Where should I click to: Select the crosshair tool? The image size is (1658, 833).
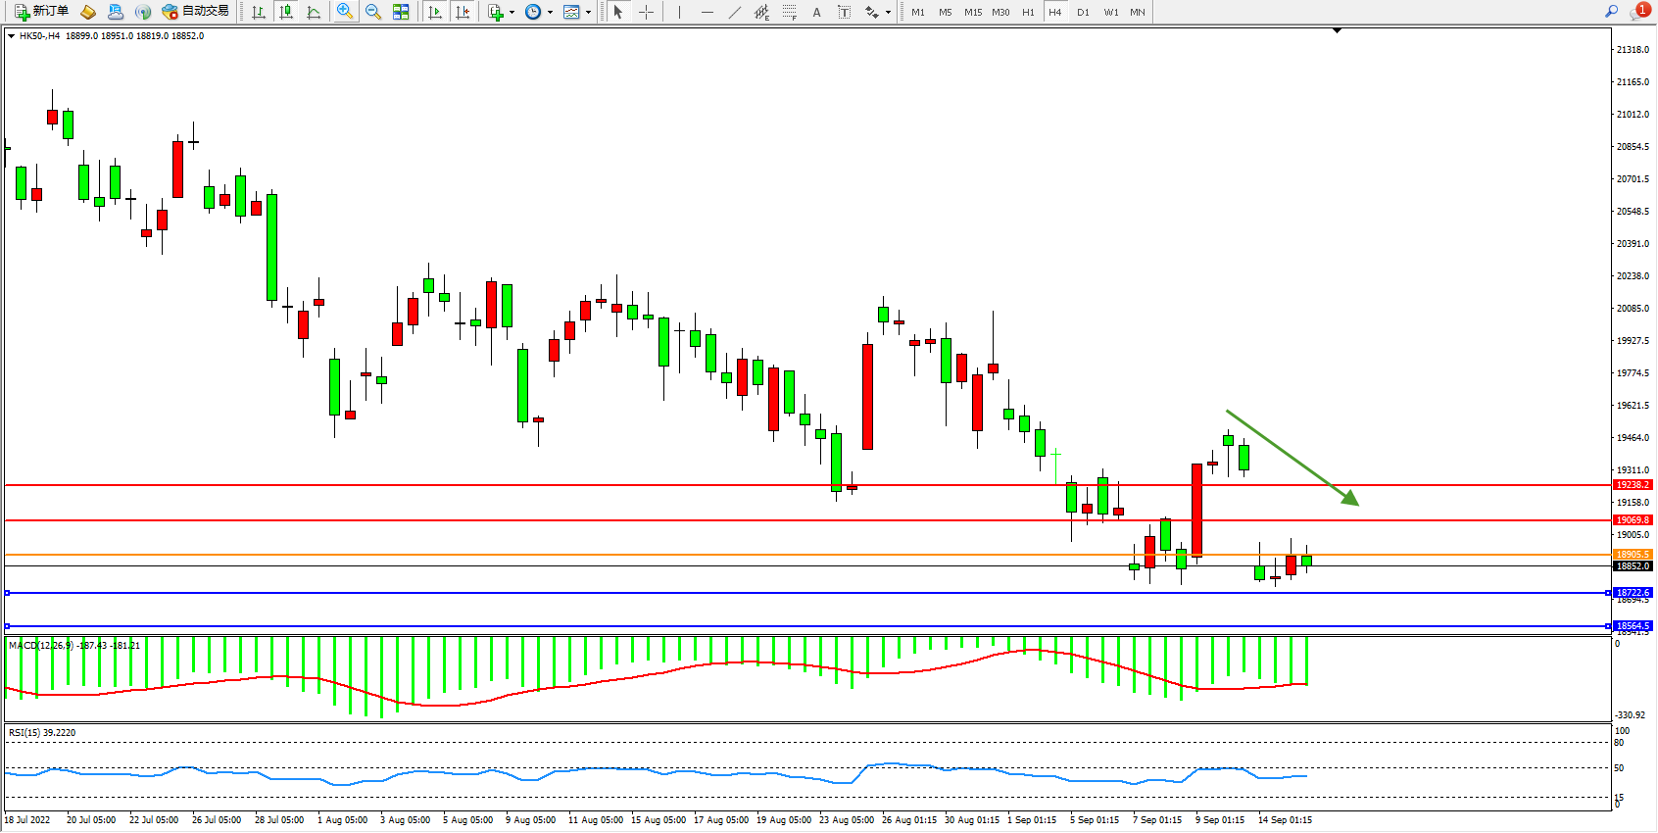pyautogui.click(x=647, y=12)
